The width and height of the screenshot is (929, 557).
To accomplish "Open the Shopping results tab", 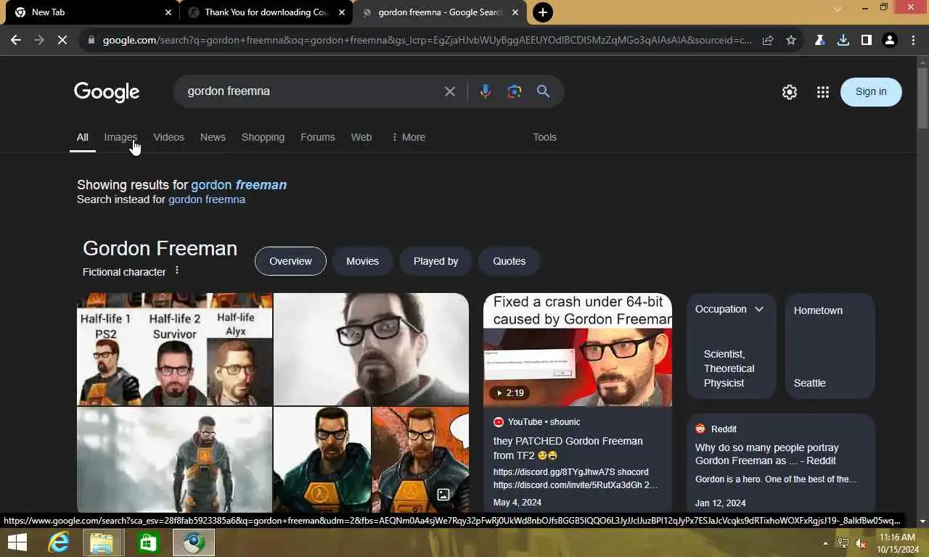I will click(x=263, y=137).
